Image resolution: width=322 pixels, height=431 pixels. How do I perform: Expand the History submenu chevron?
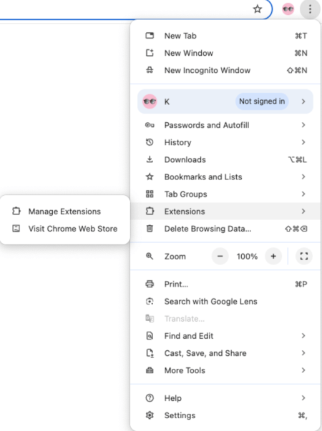pyautogui.click(x=303, y=142)
